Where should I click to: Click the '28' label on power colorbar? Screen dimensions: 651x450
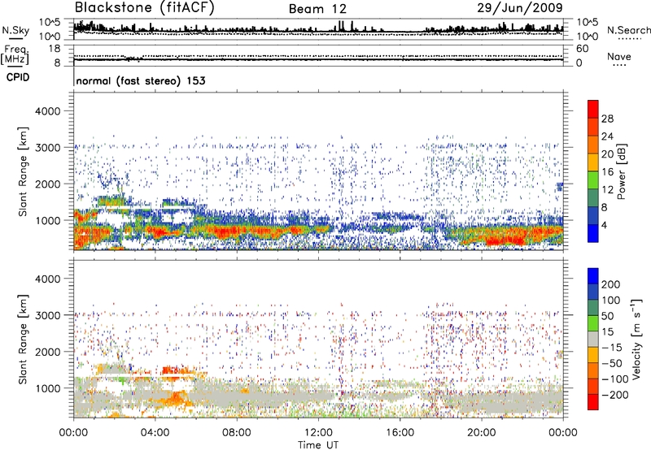pos(607,119)
